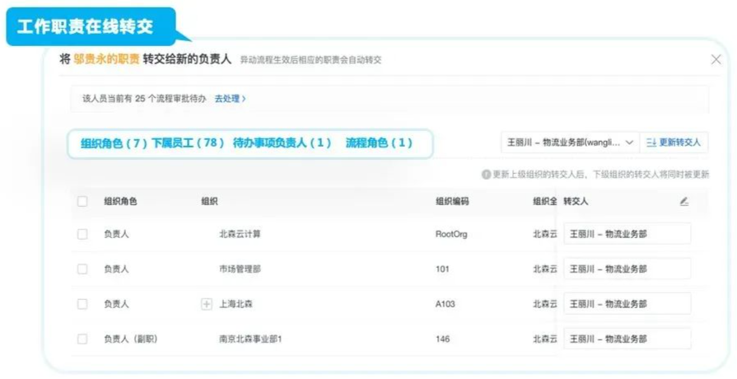Check the box for 上海北森 row
The image size is (737, 379).
[x=82, y=304]
